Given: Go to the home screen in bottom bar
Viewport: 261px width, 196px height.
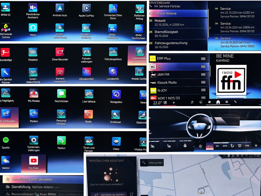Looking at the screenshot, I should pyautogui.click(x=218, y=102).
